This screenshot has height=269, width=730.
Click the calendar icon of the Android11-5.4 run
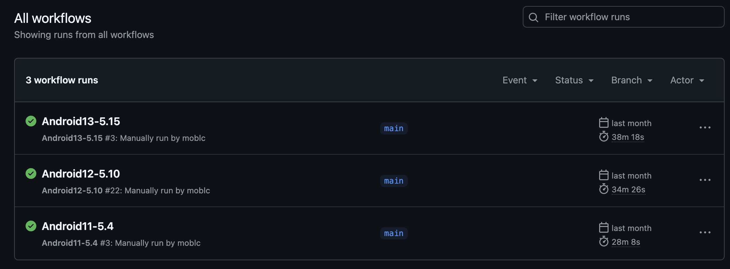[604, 228]
